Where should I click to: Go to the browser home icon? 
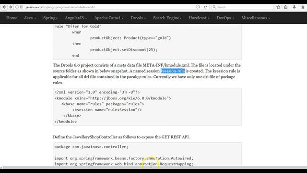[303, 7]
